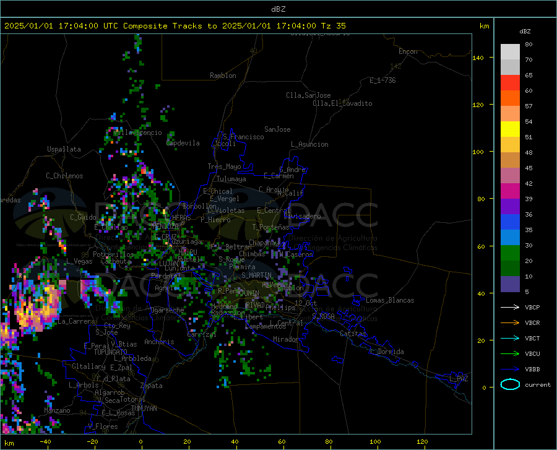
Task: Click the Mirador map label
Action: click(x=286, y=339)
